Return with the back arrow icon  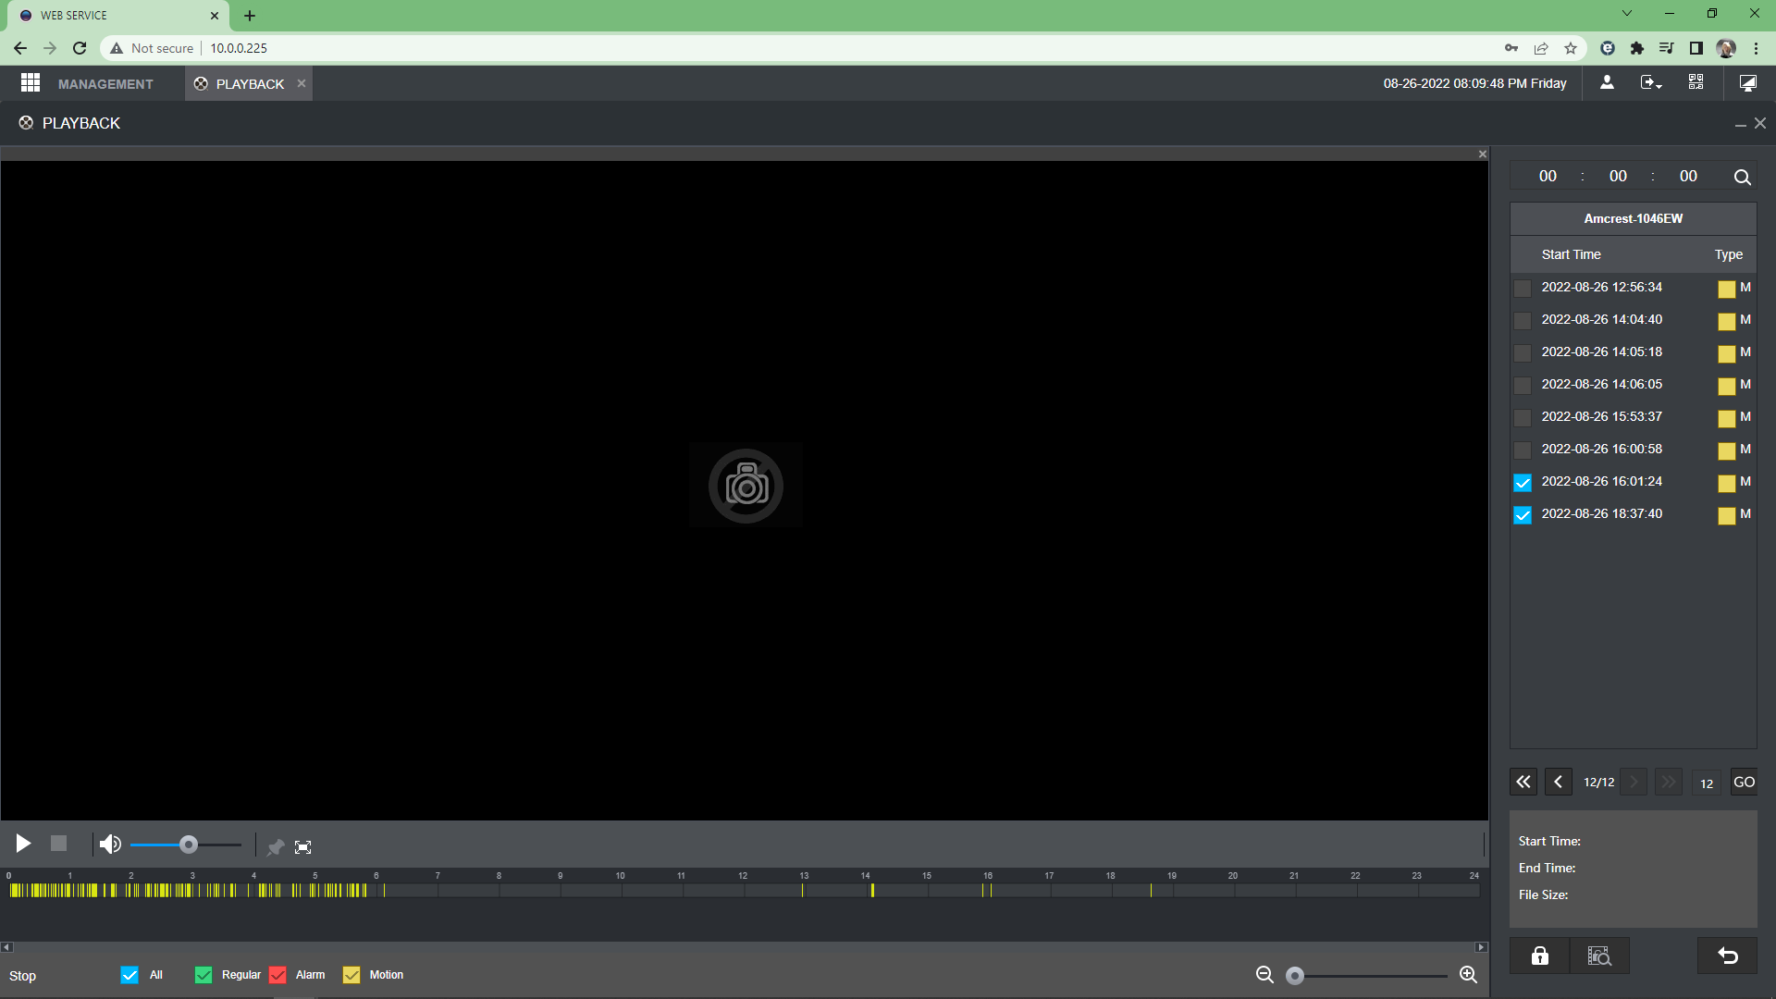[1727, 956]
